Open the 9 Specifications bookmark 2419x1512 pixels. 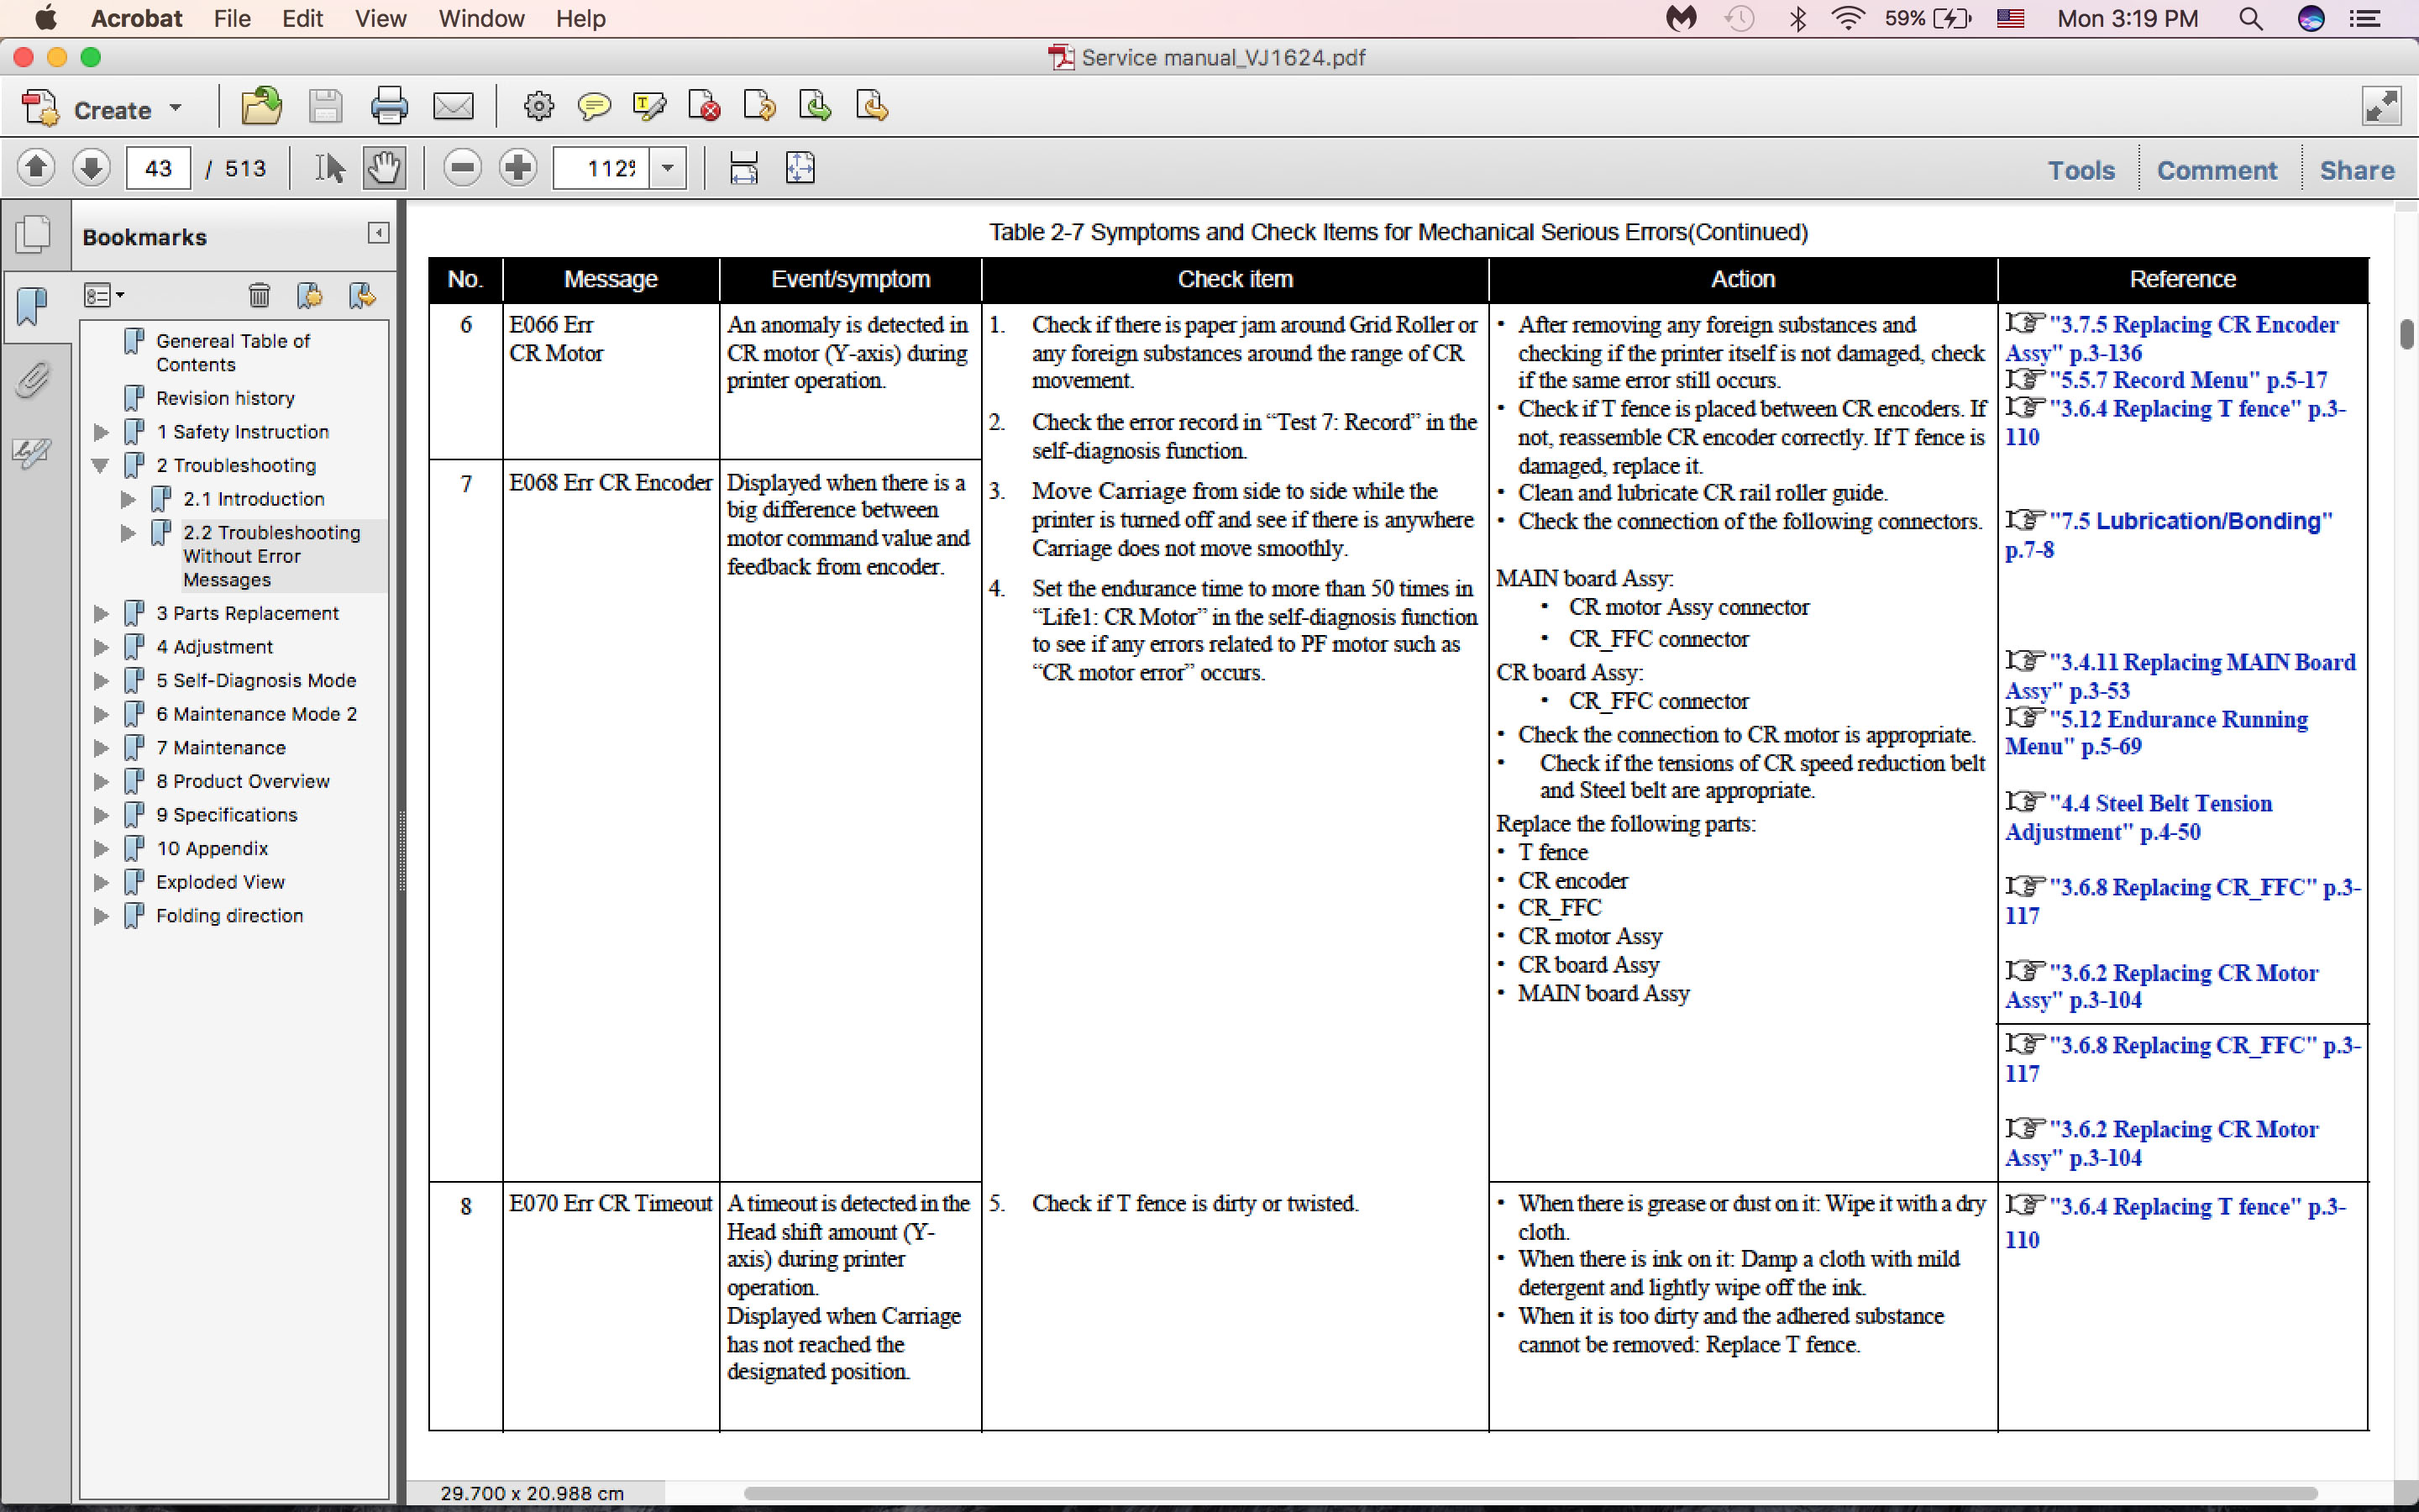click(227, 815)
